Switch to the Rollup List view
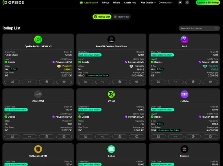Viewport: 223px width, 166px height. [102, 17]
